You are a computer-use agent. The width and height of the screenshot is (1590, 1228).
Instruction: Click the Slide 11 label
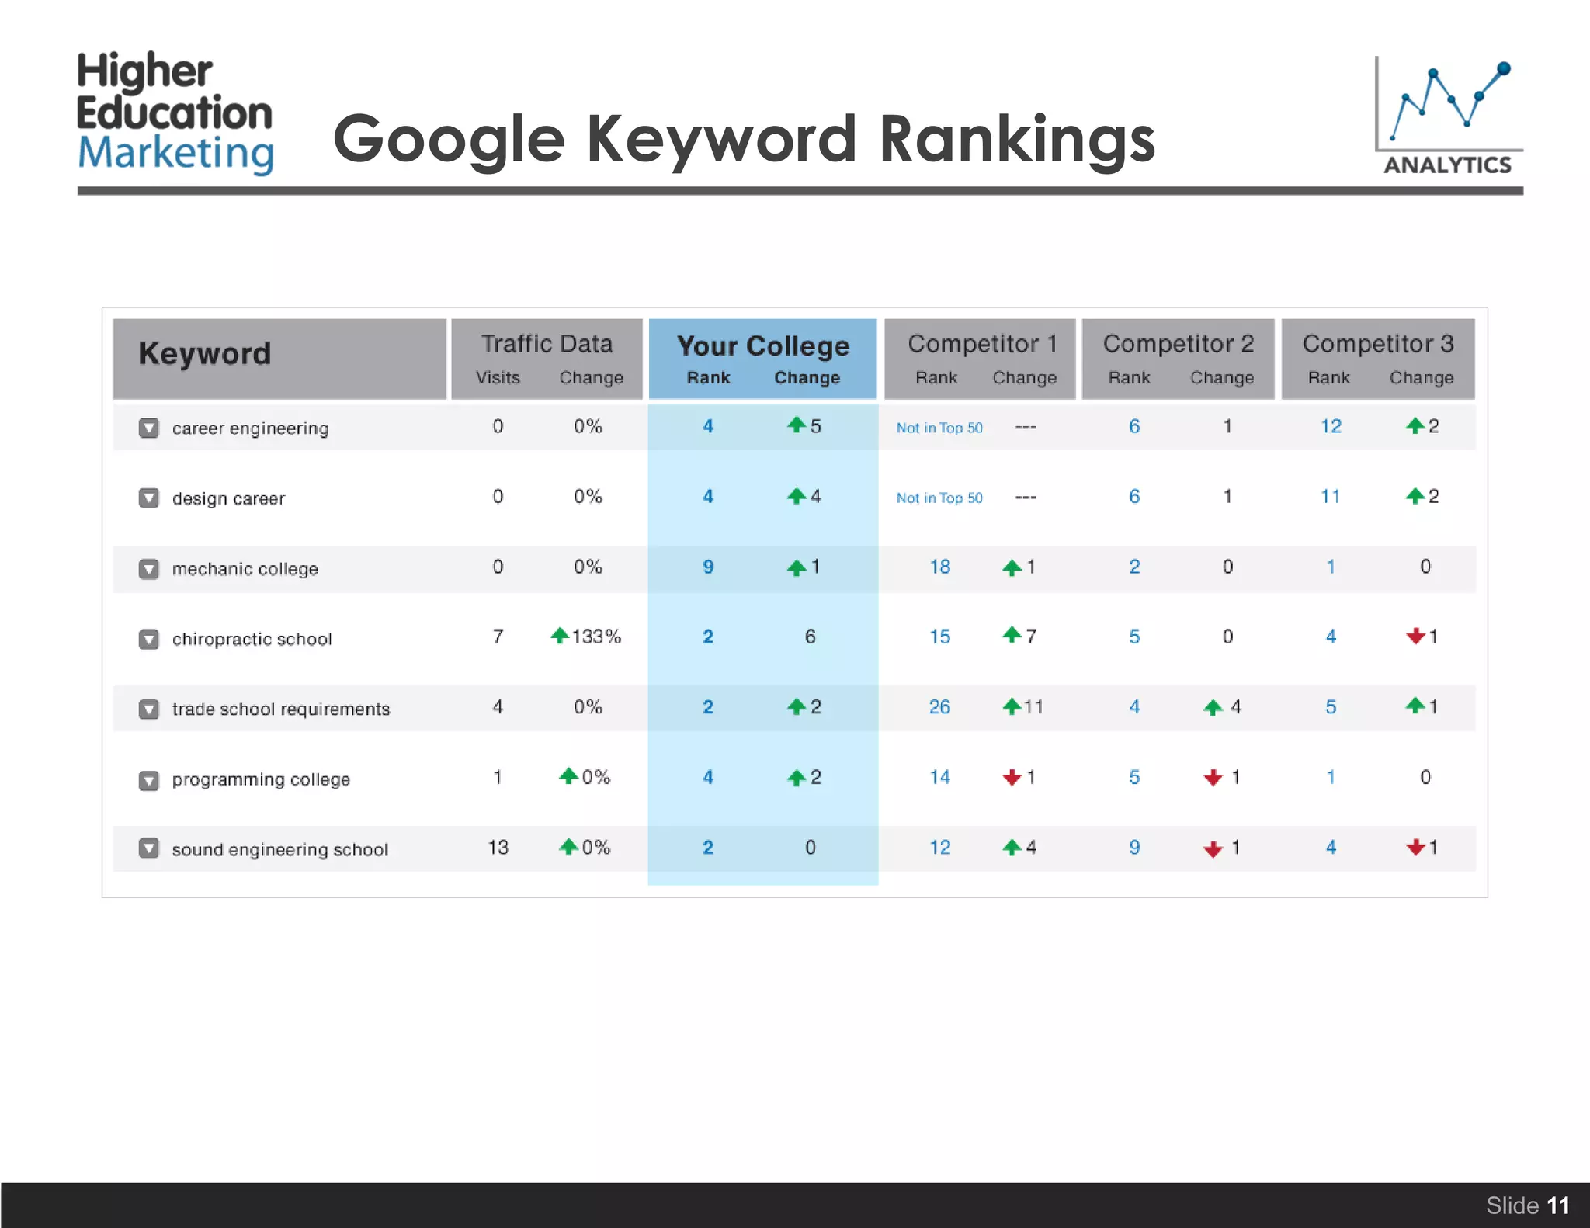(x=1527, y=1205)
